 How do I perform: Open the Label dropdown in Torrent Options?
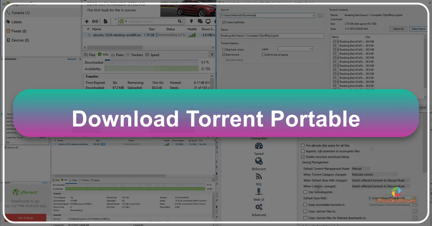click(295, 48)
